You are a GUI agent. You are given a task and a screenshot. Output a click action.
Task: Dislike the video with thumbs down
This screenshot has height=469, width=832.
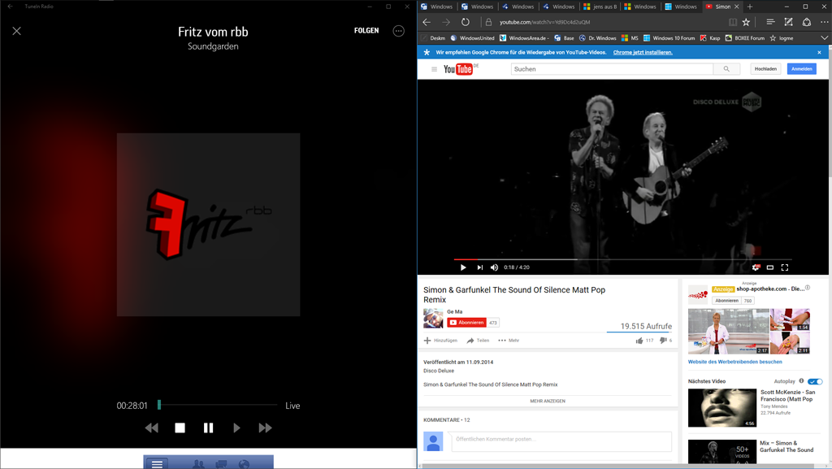click(x=663, y=341)
